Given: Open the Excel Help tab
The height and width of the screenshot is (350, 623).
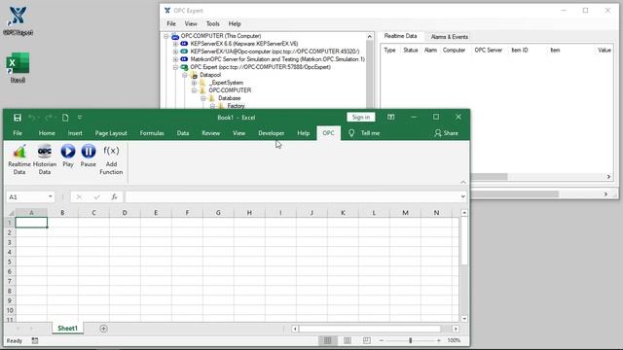Looking at the screenshot, I should (x=303, y=133).
